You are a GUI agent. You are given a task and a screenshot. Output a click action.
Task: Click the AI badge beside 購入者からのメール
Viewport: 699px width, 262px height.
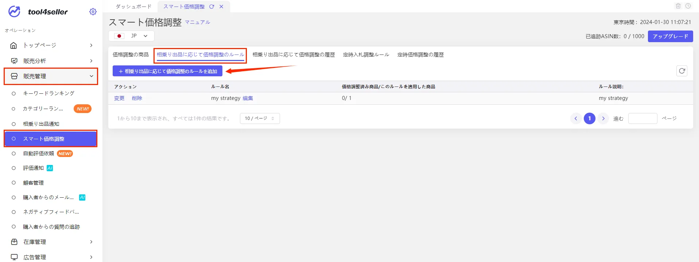pyautogui.click(x=82, y=197)
